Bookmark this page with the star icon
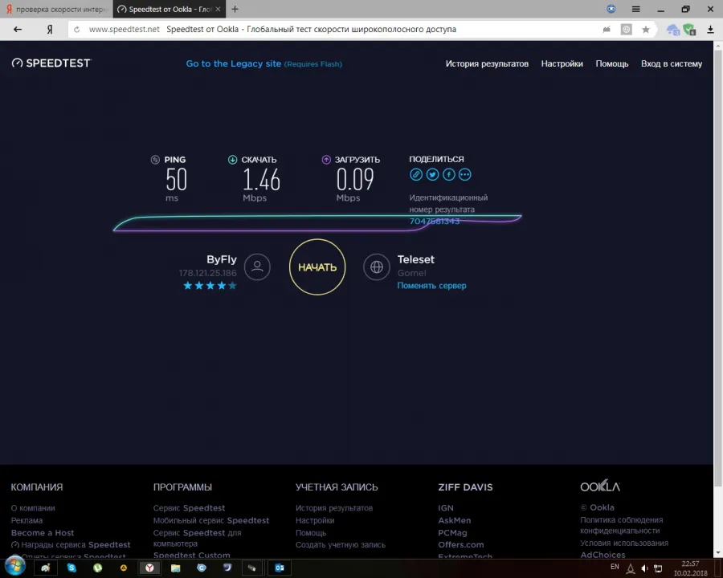Screen dimensions: 723x578 [646, 30]
